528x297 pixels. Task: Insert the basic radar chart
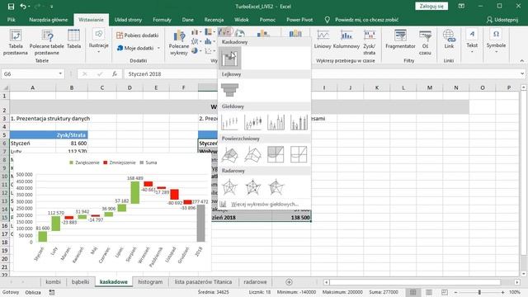229,187
